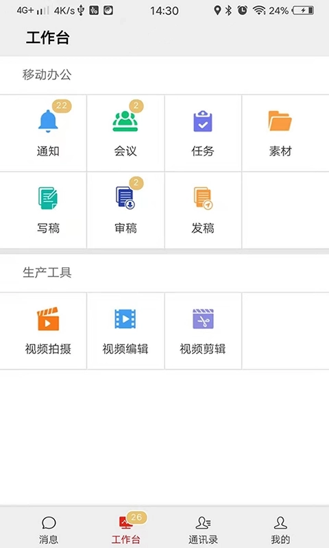Select the 工作台 bottom tab
The height and width of the screenshot is (548, 329).
[126, 530]
